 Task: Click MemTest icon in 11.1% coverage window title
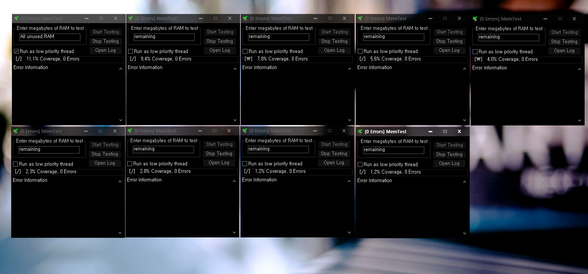(x=16, y=18)
